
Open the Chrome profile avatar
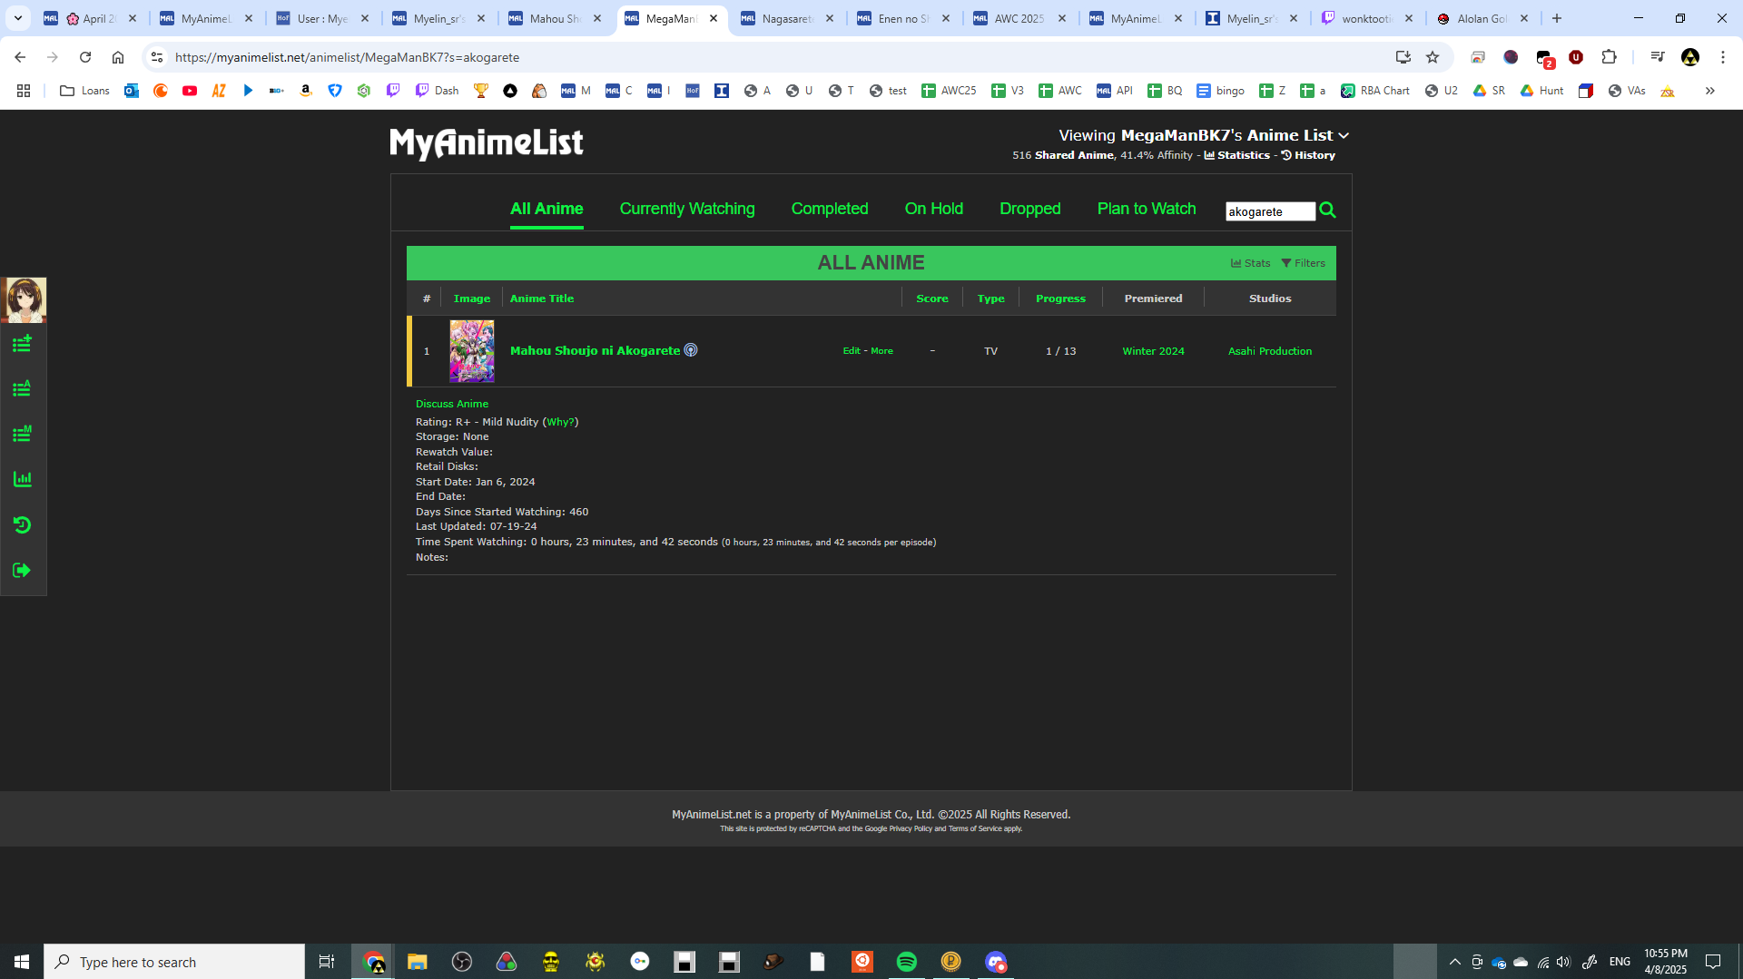(x=1690, y=57)
